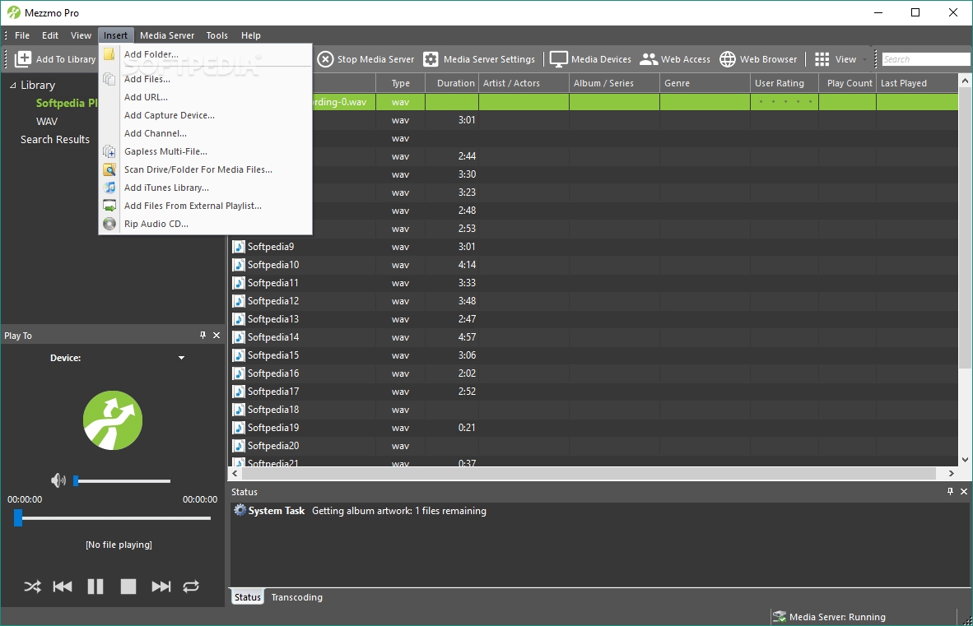Click the vertical scrollbar down arrow
The image size is (973, 626).
click(x=965, y=460)
